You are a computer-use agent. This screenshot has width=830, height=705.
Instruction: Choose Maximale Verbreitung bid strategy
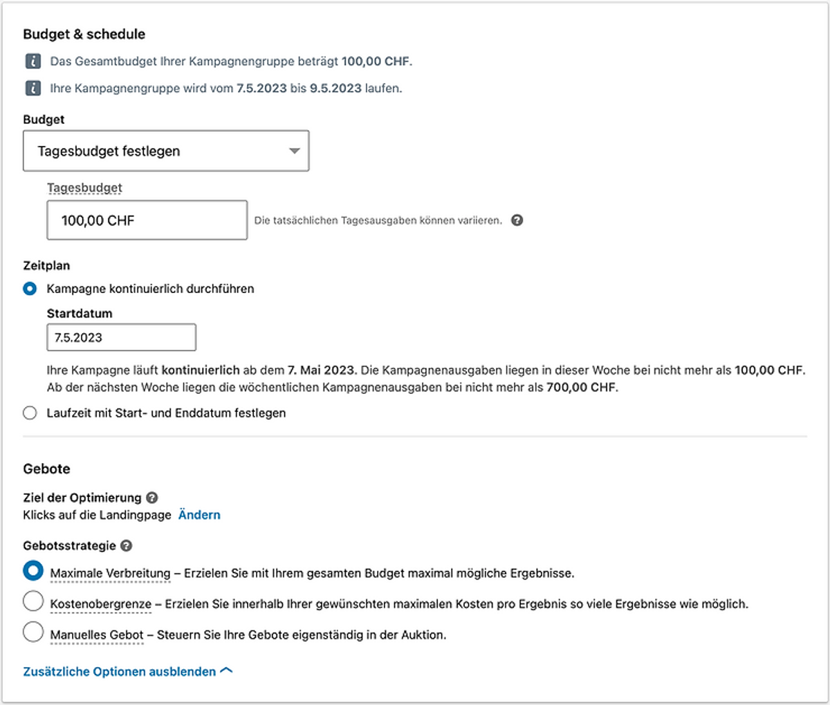(x=33, y=571)
